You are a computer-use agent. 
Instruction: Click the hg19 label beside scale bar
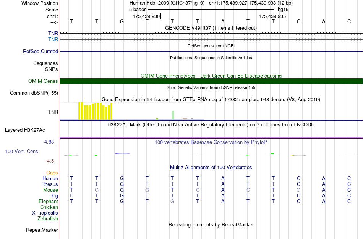pos(283,10)
